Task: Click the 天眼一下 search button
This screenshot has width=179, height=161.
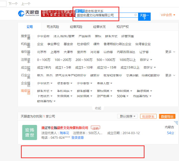Action: (144, 17)
